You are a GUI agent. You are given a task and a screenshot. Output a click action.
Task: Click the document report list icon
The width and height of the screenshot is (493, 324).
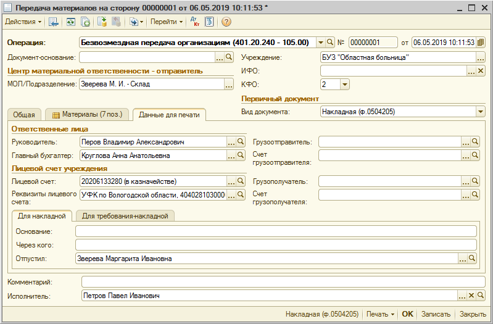click(x=209, y=22)
